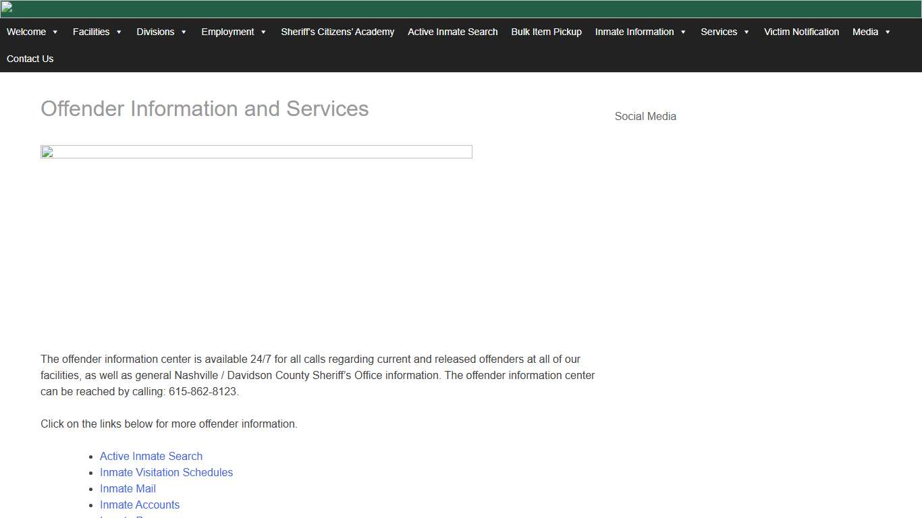Select Sheriff's Citizens' Academy from the navigation
This screenshot has height=518, width=922.
click(x=337, y=32)
